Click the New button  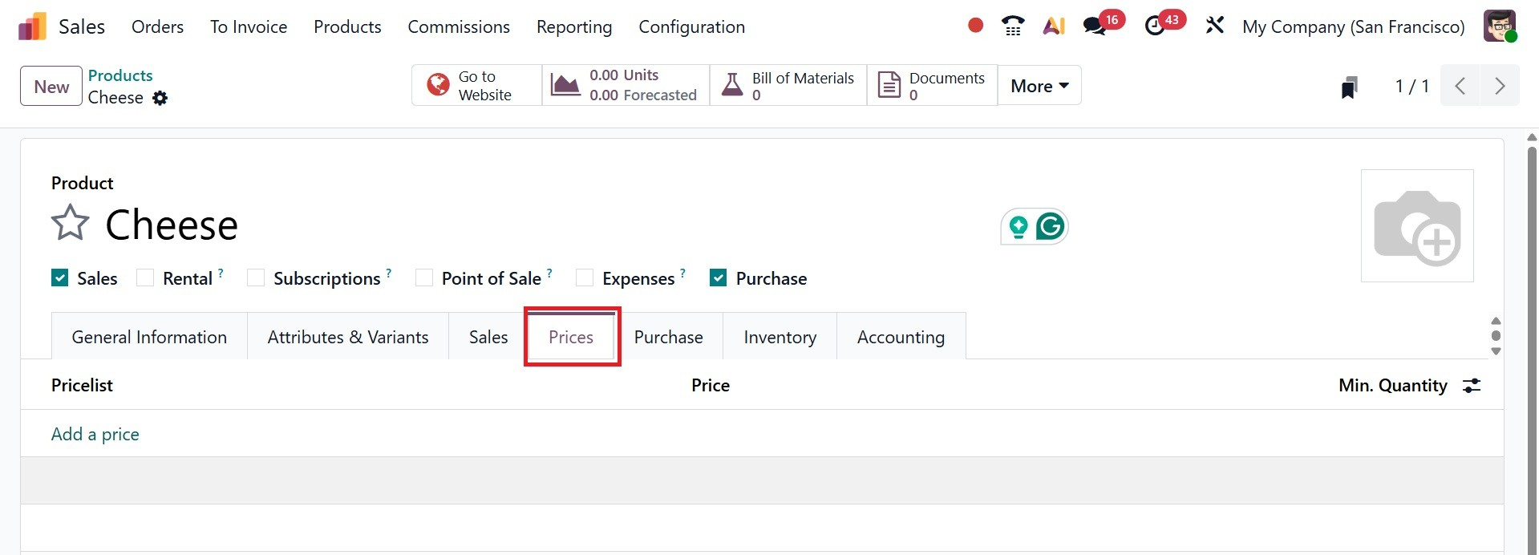51,87
